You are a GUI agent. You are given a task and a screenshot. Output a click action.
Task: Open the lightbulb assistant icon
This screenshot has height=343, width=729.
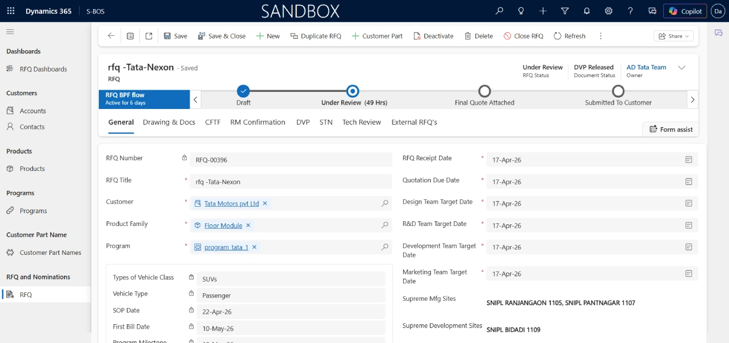click(x=521, y=11)
